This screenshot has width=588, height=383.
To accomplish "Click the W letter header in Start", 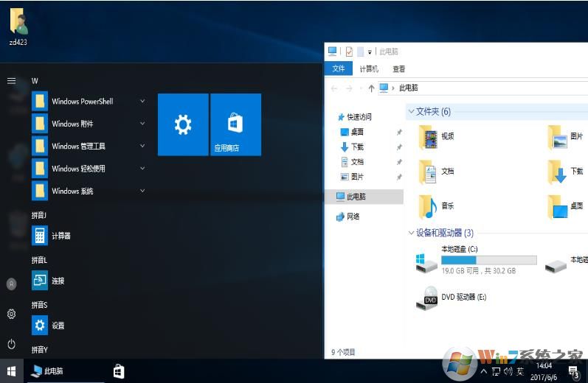I will tap(35, 81).
